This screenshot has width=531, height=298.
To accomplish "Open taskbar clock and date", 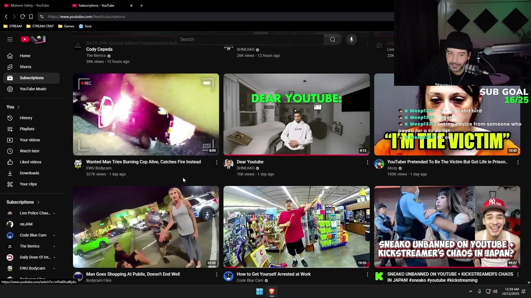I will click(510, 291).
